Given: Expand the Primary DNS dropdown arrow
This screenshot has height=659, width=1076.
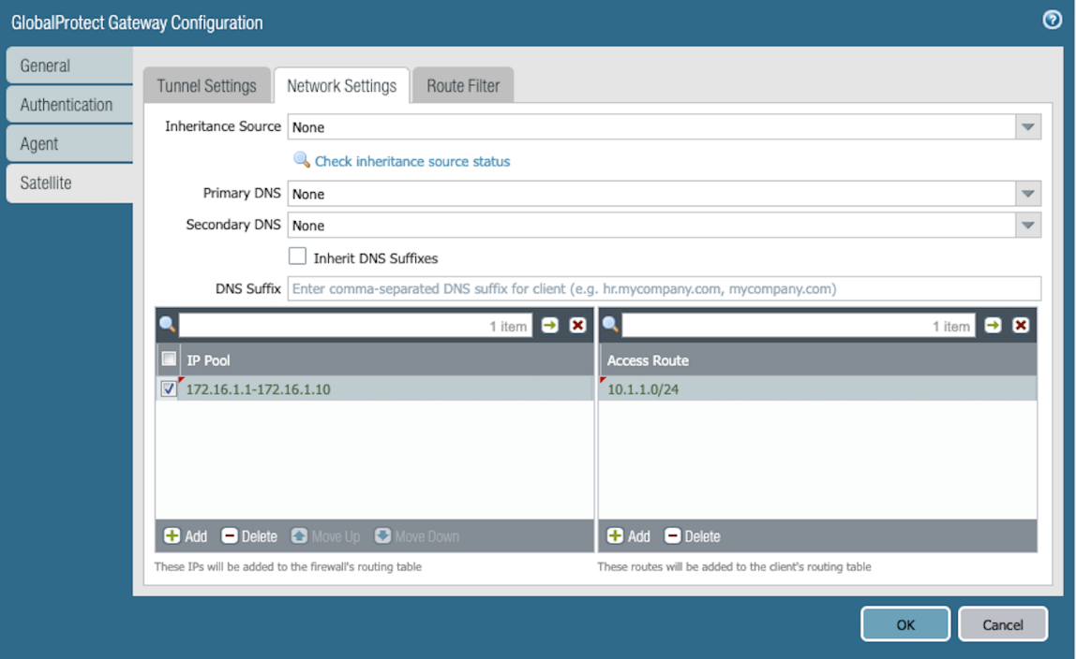Looking at the screenshot, I should [x=1028, y=194].
